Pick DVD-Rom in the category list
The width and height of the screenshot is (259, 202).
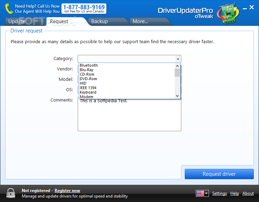point(127,79)
